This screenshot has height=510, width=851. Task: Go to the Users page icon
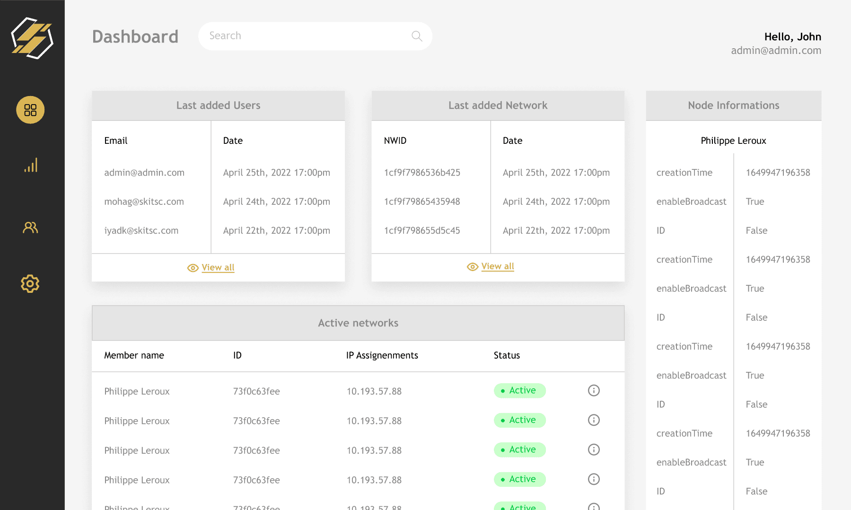point(30,228)
